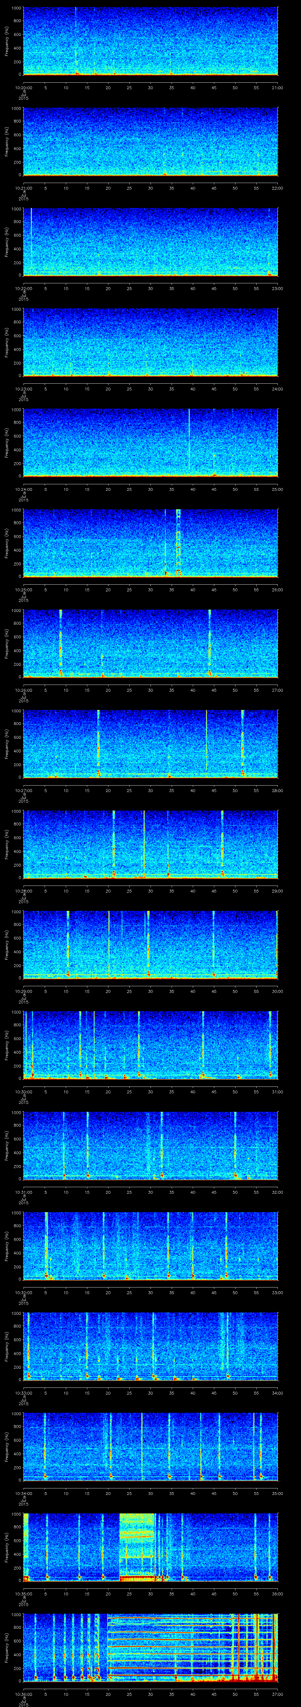Select the spectrogram panel starting at 10:30:00
Image resolution: width=301 pixels, height=1707 pixels.
tap(150, 1045)
